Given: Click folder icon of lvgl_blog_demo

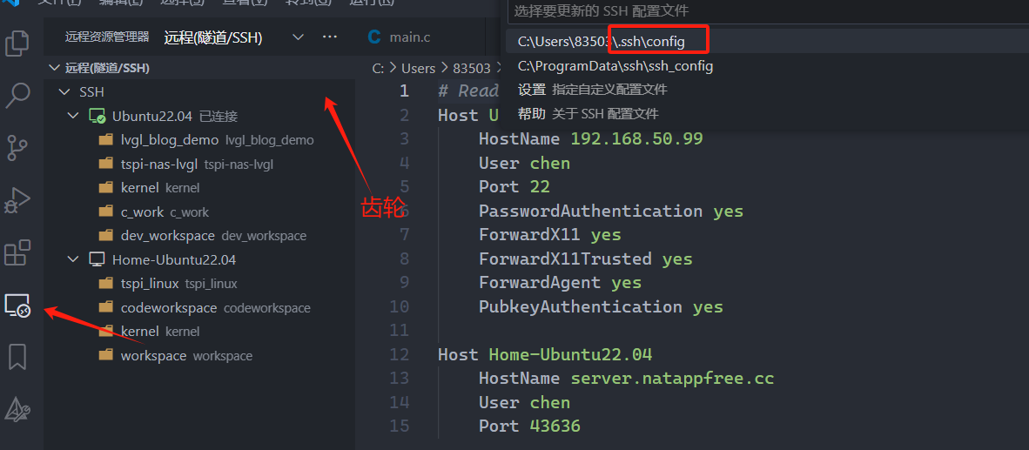Looking at the screenshot, I should point(105,140).
